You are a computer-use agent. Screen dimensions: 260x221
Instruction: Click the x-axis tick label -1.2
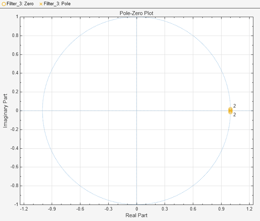[24, 209]
